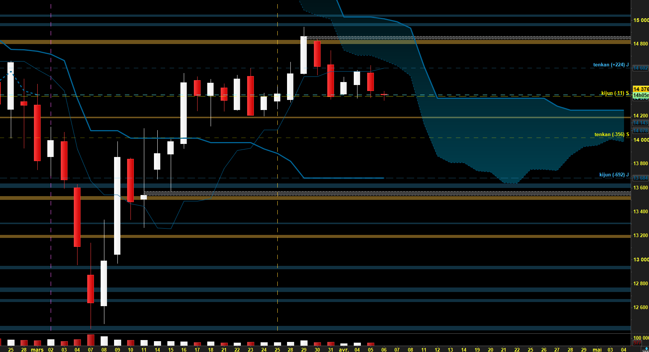The height and width of the screenshot is (352, 649).
Task: Click the 13 800 price axis label
Action: click(641, 164)
